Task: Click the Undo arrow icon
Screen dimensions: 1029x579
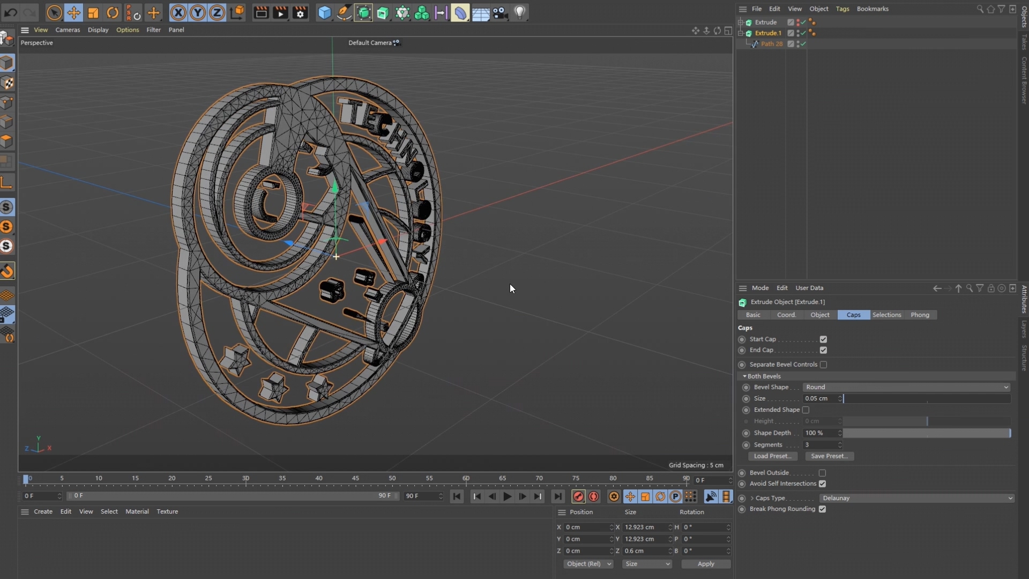Action: coord(11,13)
